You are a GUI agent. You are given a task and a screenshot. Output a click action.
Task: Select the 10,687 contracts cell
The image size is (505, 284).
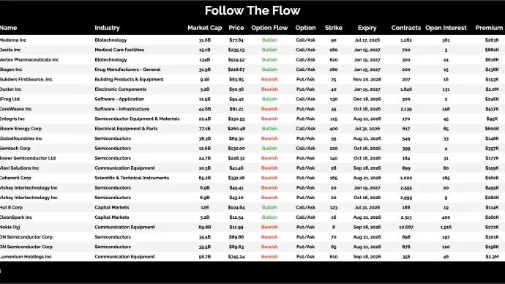click(405, 227)
